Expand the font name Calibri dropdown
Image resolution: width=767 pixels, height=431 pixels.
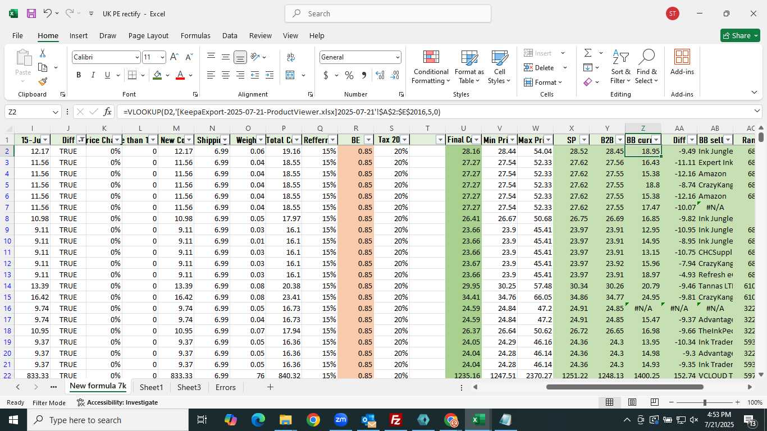pos(136,57)
